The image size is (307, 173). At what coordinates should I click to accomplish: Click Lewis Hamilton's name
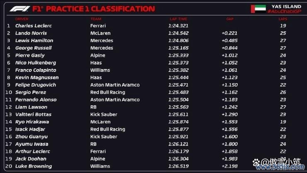point(34,41)
